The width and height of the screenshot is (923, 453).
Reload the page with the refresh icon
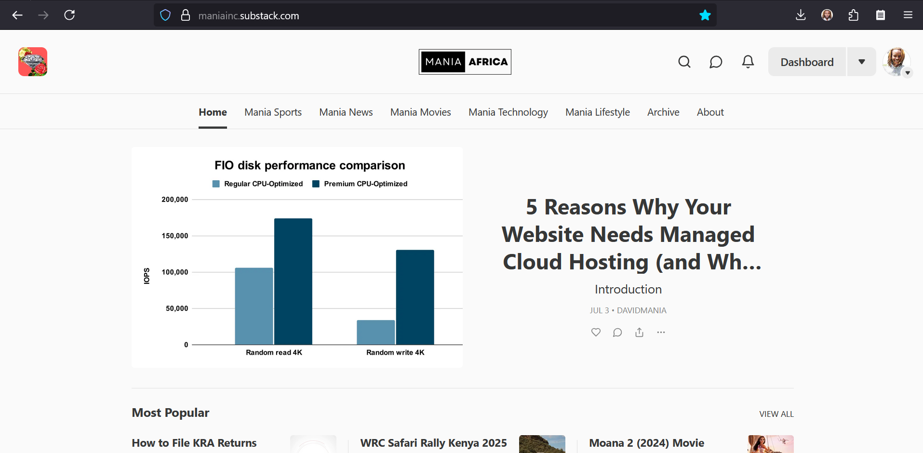tap(69, 15)
